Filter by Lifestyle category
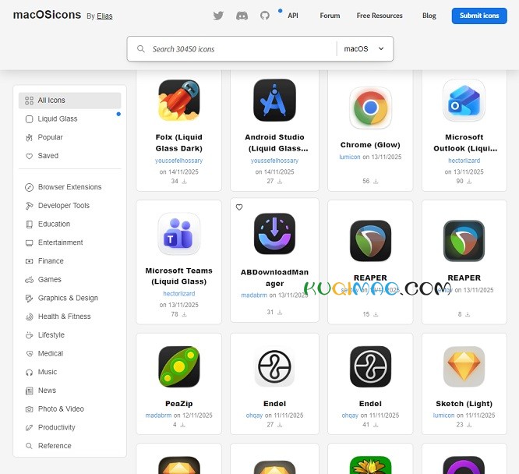The image size is (519, 474). tap(70, 335)
